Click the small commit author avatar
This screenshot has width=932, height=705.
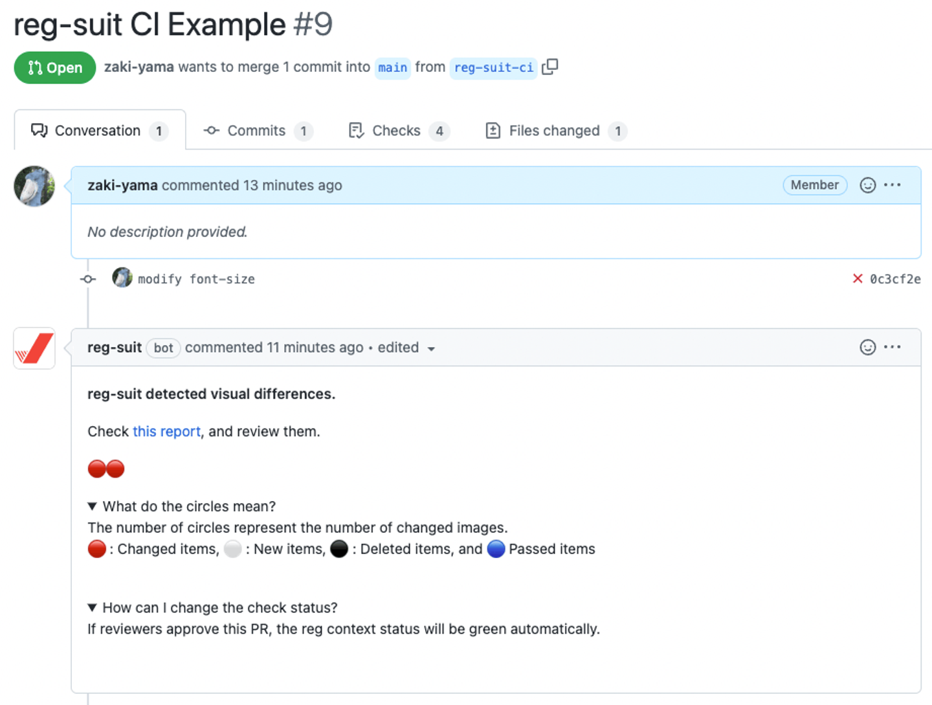pyautogui.click(x=122, y=278)
